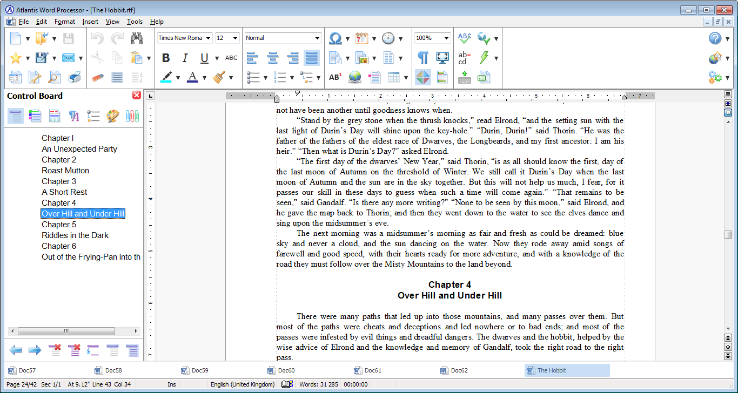Open the font size dropdown
Screen dimensions: 738x393
click(235, 38)
